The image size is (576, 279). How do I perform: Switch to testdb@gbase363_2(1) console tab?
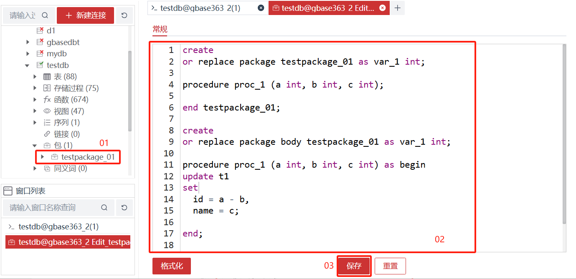click(x=200, y=8)
